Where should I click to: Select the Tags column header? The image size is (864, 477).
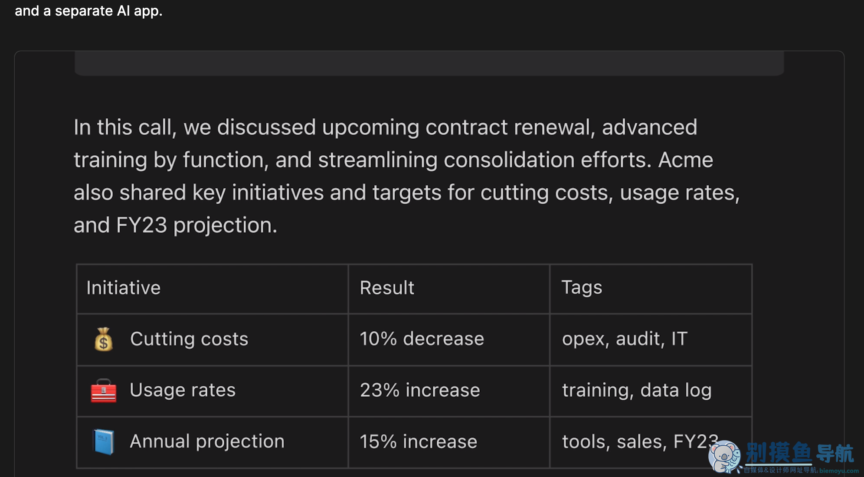pos(651,289)
